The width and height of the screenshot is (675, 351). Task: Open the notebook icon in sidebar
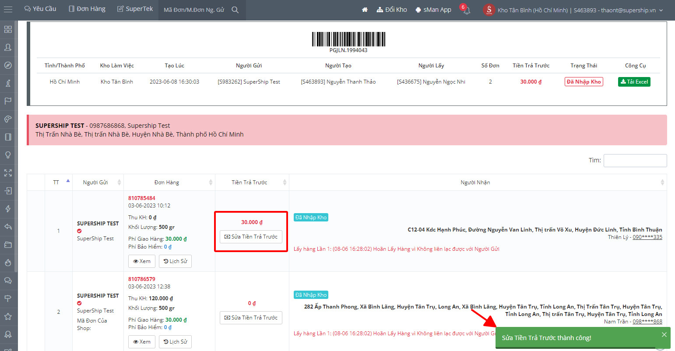click(8, 137)
